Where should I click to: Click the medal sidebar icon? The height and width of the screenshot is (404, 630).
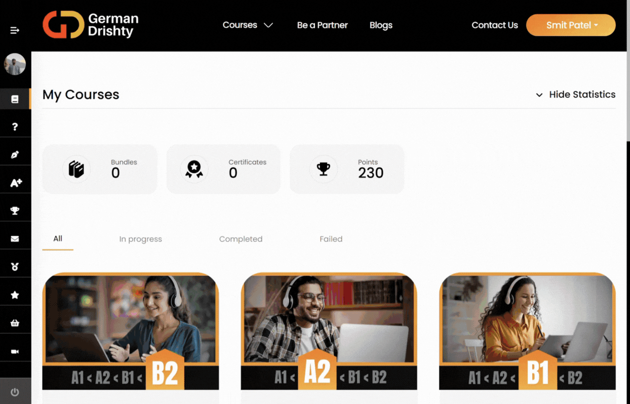click(x=15, y=267)
